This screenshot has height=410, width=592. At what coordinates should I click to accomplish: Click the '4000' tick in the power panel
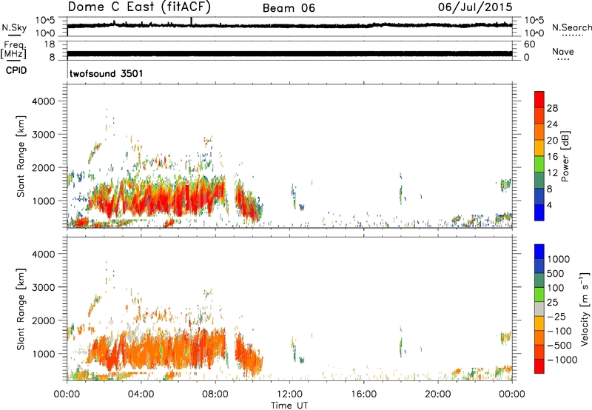point(44,101)
